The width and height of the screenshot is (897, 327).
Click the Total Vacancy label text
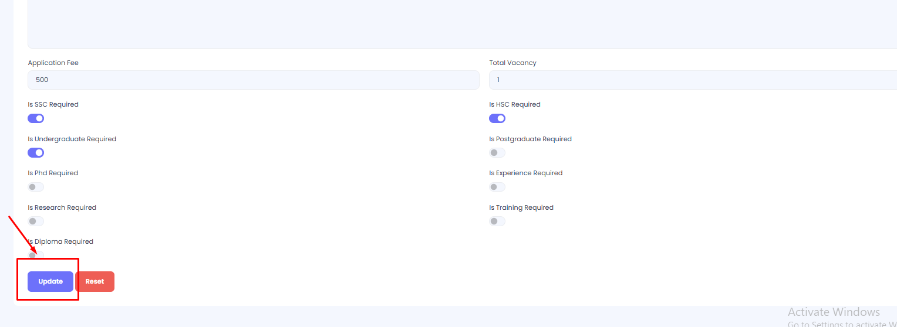[x=512, y=63]
